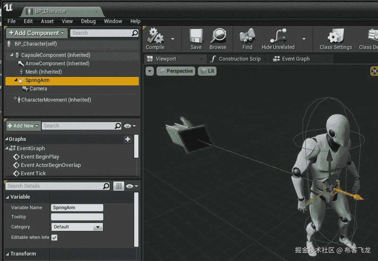
Task: Browse to asset with magnifier icon
Action: [x=218, y=36]
